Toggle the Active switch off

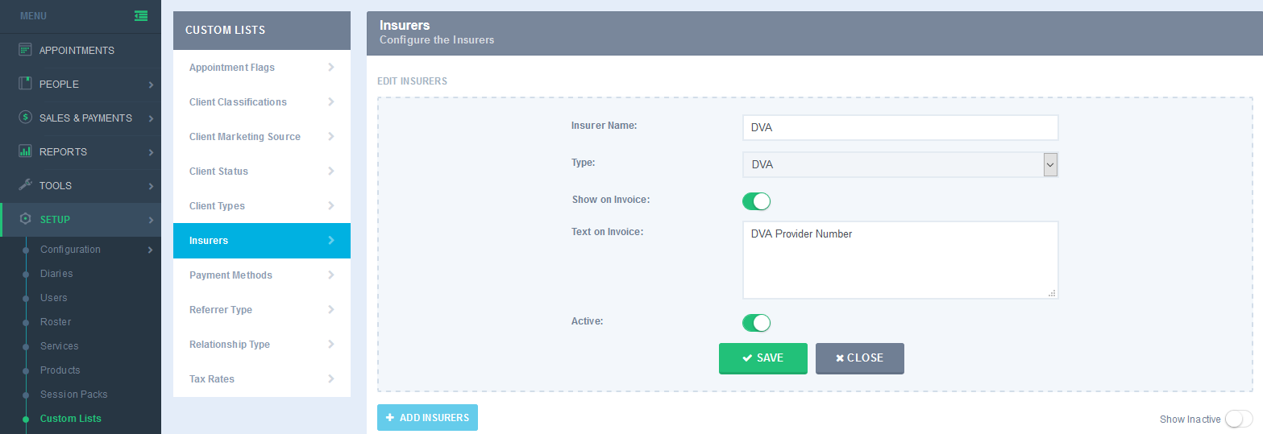click(756, 323)
